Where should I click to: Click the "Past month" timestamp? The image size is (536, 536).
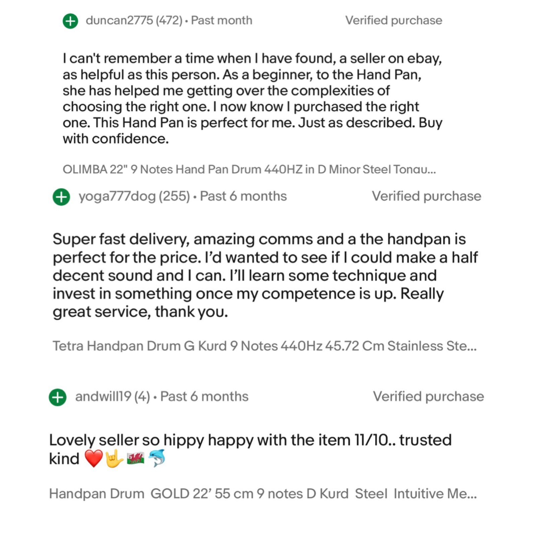(221, 20)
